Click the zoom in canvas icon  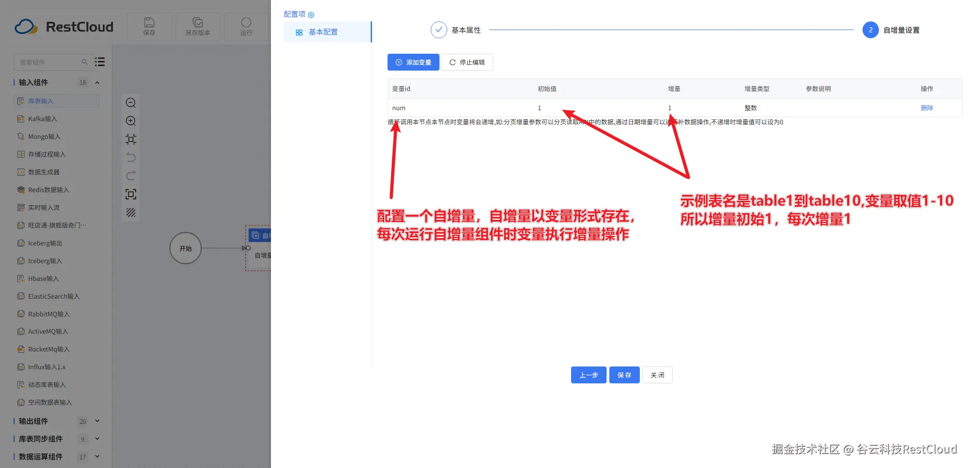point(131,121)
